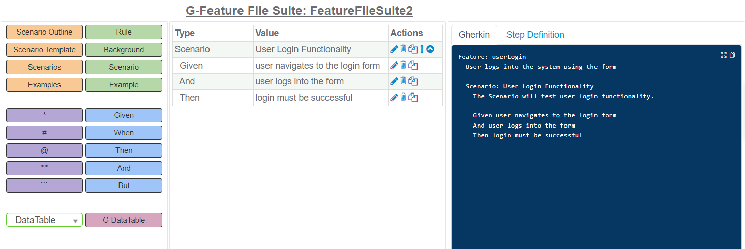
Task: Select 'login must be successful' cell
Action: [x=321, y=98]
